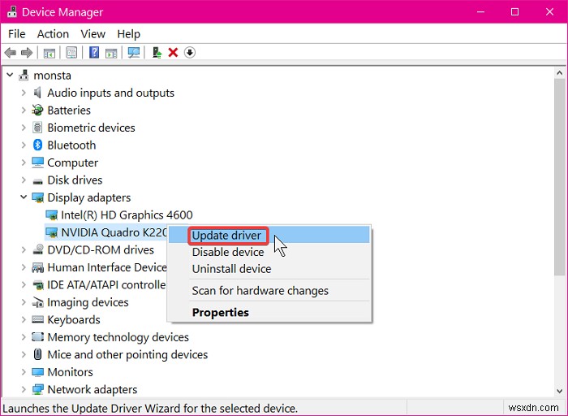Screen dimensions: 568x416
Task: Click the DVD/CD-ROM drives disc icon
Action: click(x=37, y=250)
